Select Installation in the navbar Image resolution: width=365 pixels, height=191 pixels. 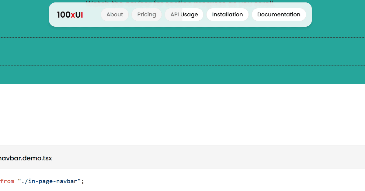[227, 14]
